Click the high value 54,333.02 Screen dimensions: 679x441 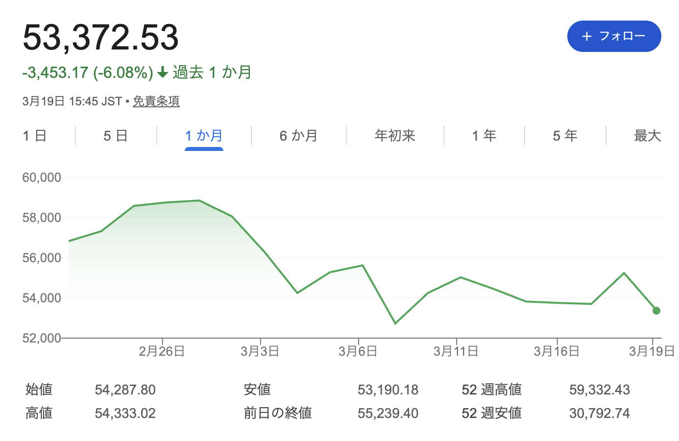pos(125,414)
